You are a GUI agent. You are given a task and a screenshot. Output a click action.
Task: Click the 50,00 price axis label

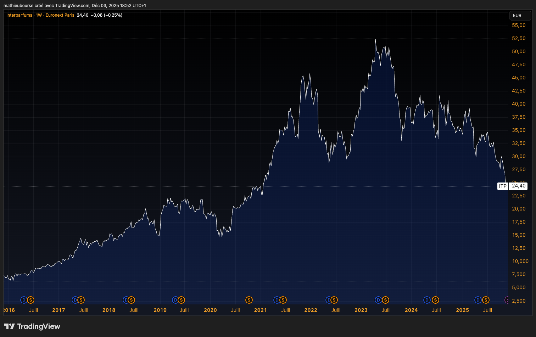click(519, 51)
